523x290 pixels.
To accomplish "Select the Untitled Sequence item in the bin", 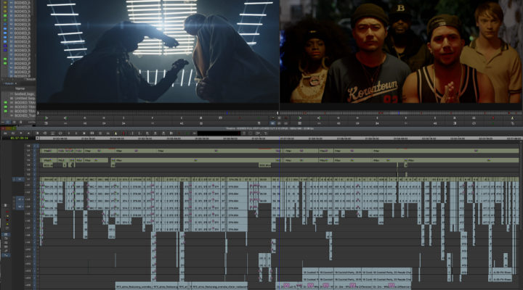I will [x=25, y=99].
